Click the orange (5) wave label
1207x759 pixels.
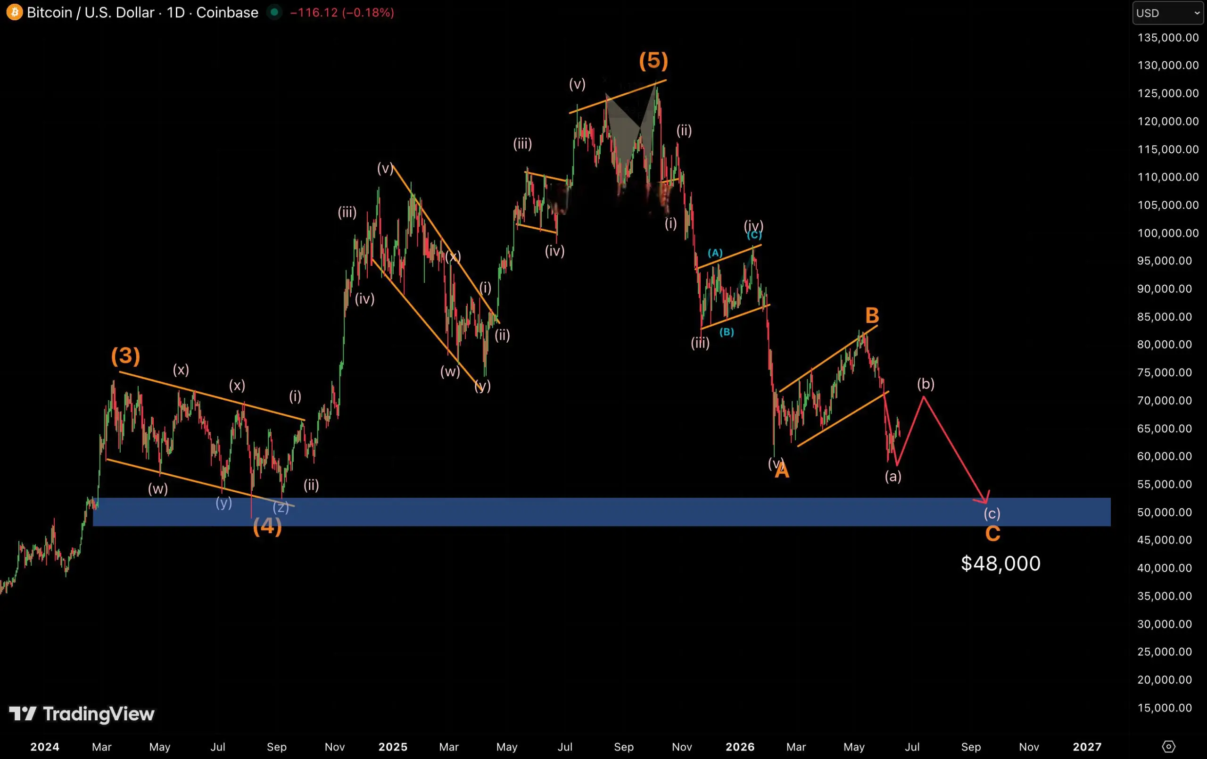tap(653, 61)
